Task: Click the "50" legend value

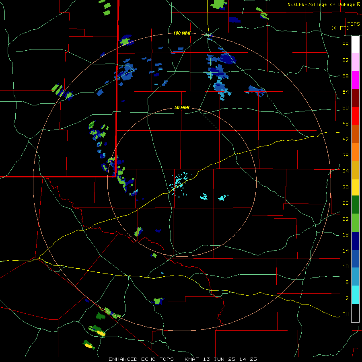Action: [346, 108]
